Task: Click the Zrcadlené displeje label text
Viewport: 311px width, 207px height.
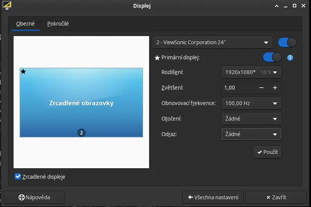Action: tap(44, 177)
